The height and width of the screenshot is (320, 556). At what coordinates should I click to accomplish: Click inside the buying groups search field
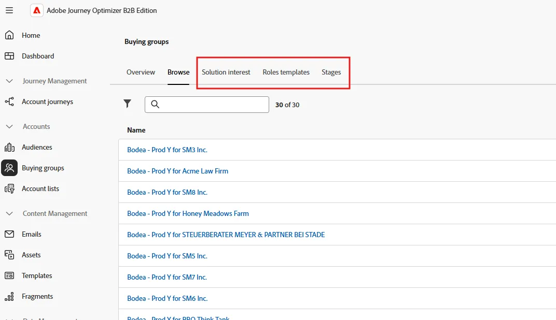click(207, 105)
